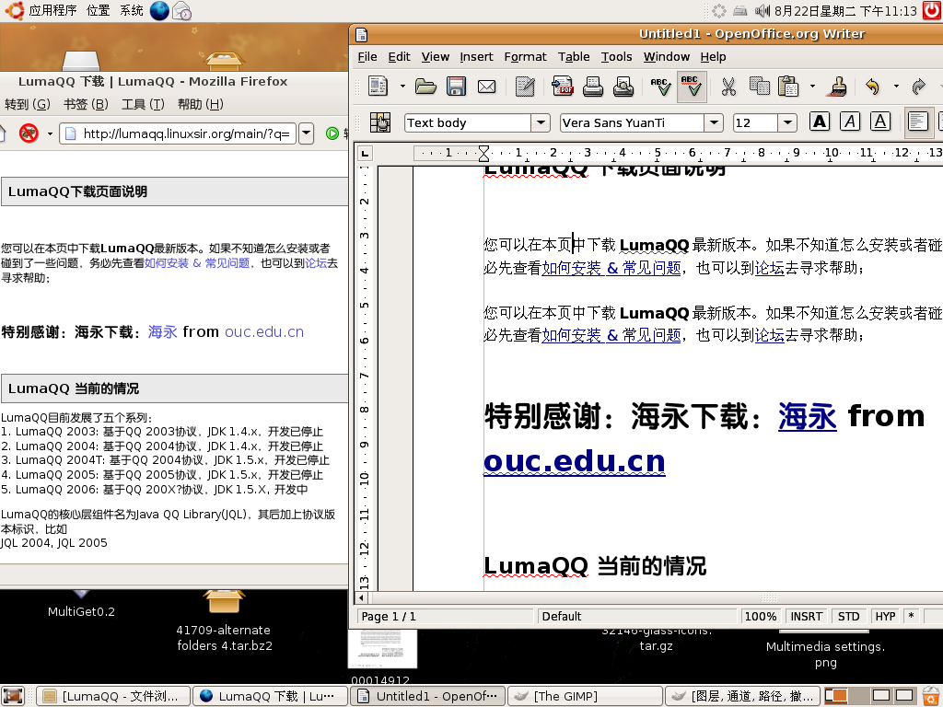Click the large ouc.edu.cn hyperlink in Writer
This screenshot has width=943, height=707.
(x=575, y=461)
